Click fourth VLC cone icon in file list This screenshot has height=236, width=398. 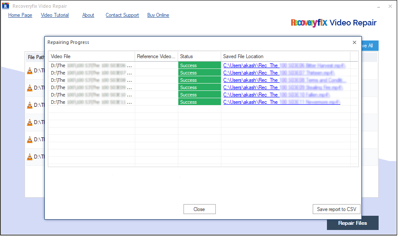pyautogui.click(x=30, y=122)
